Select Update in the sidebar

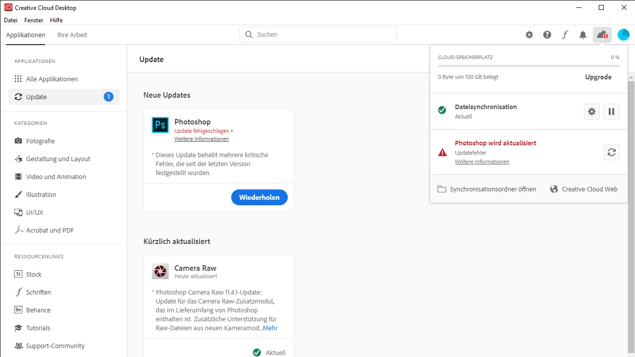pyautogui.click(x=64, y=97)
